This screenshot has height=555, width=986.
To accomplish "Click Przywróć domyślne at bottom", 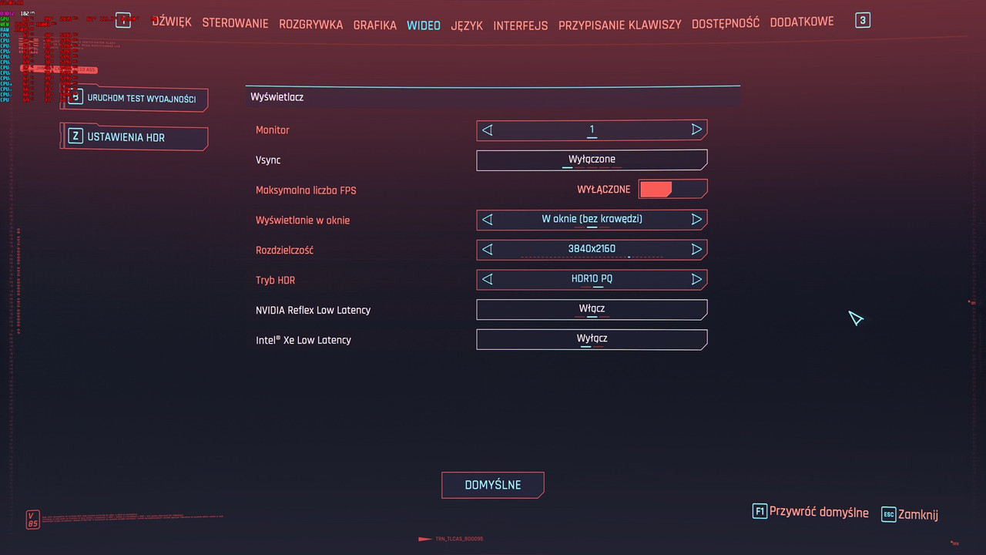I will tap(819, 513).
